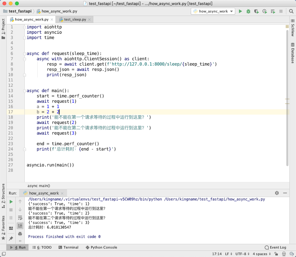Click the Run panel stop square icon
The width and height of the screenshot is (296, 257).
[11, 210]
